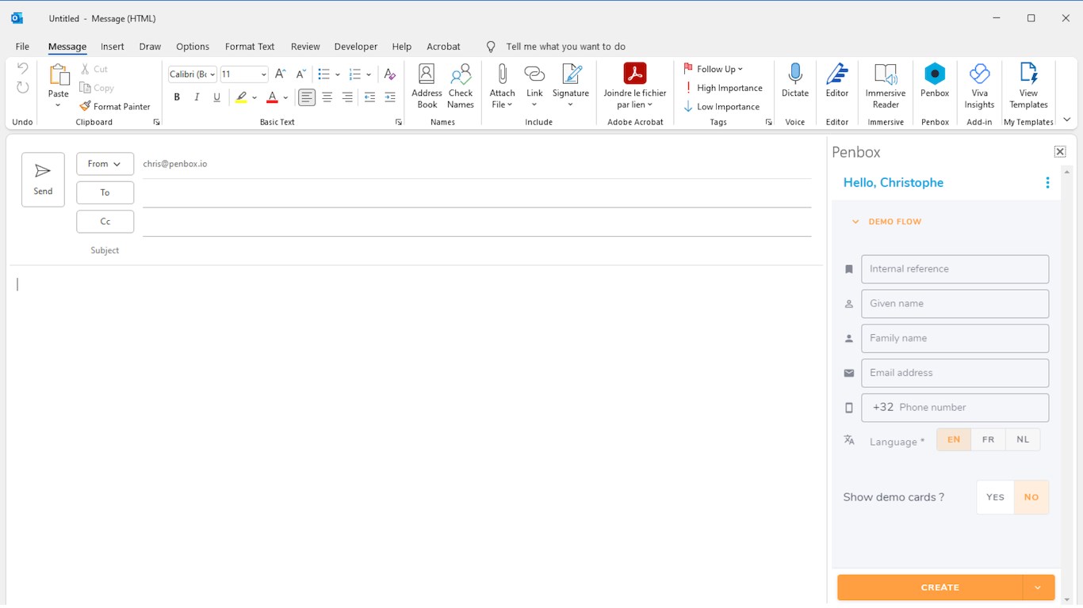Viewport: 1083px width, 608px height.
Task: Open Penbox add-in from ribbon
Action: 936,81
